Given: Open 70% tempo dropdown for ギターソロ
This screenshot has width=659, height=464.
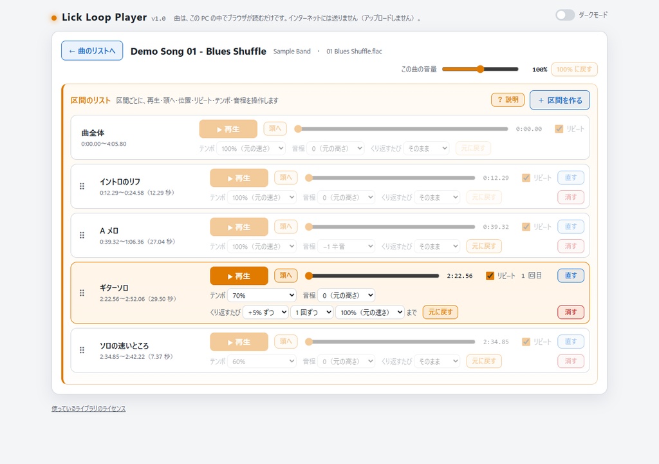Looking at the screenshot, I should (262, 295).
